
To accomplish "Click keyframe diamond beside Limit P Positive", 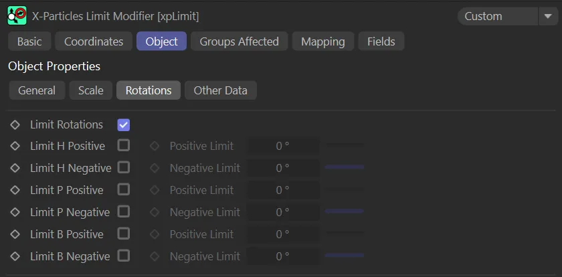I will pos(15,190).
